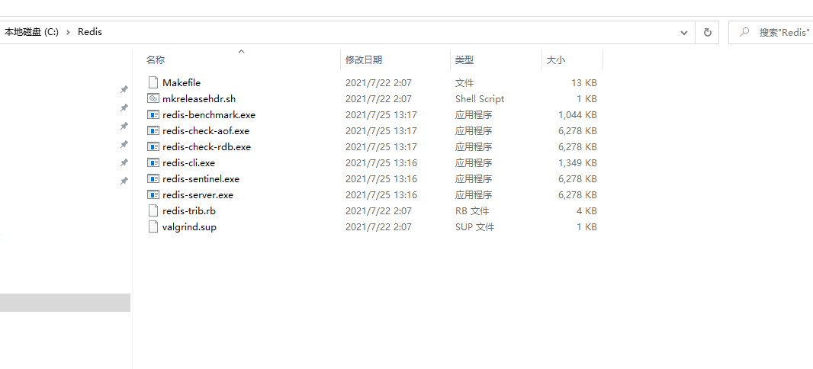Go to 本地磁盘 (C:) in breadcrumb
This screenshot has height=369, width=813.
(31, 32)
